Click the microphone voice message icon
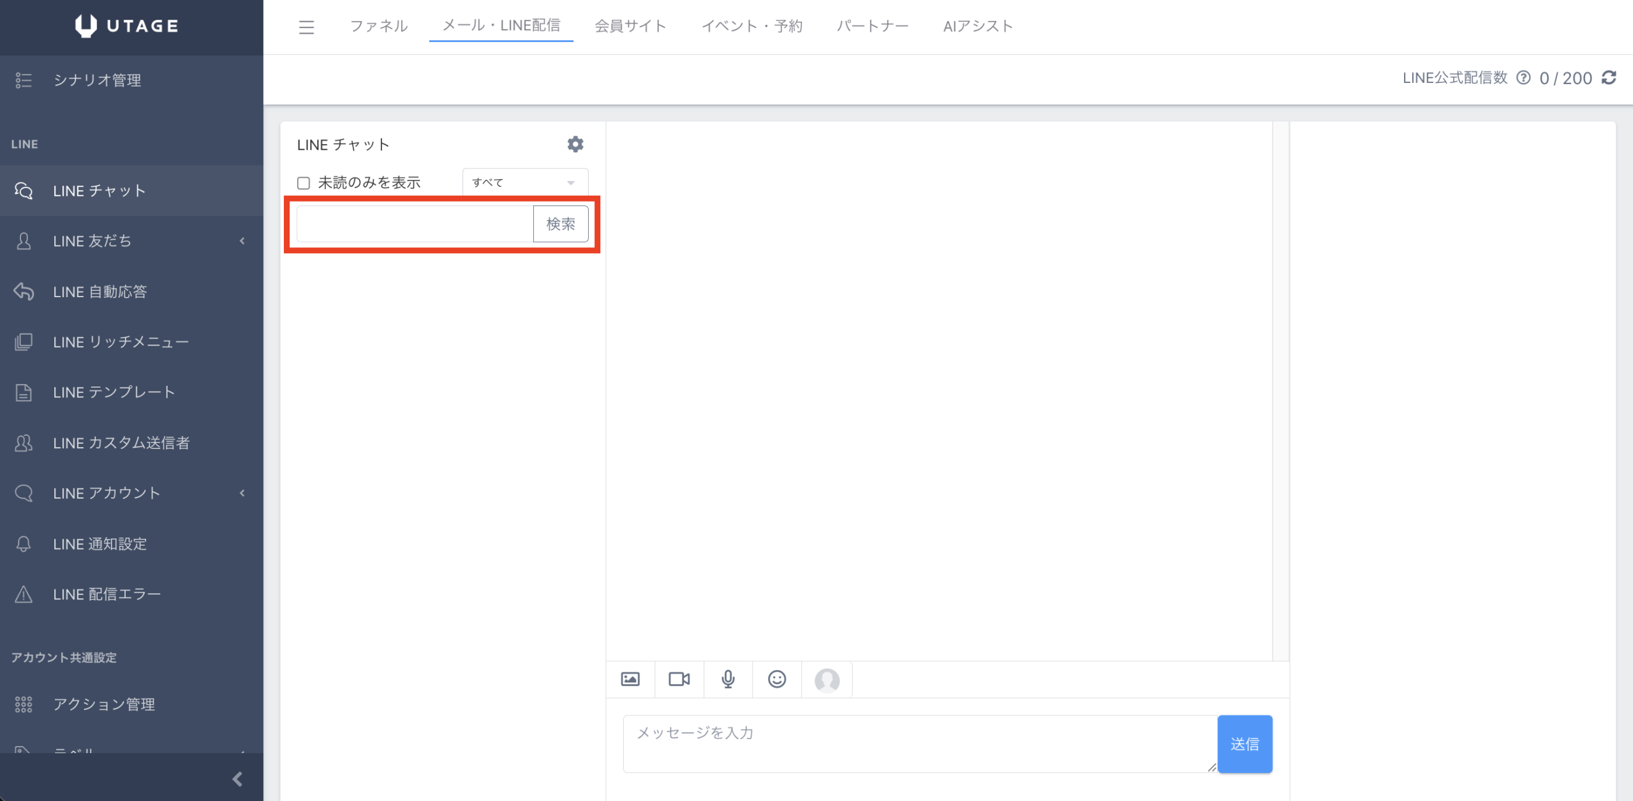 pos(728,679)
